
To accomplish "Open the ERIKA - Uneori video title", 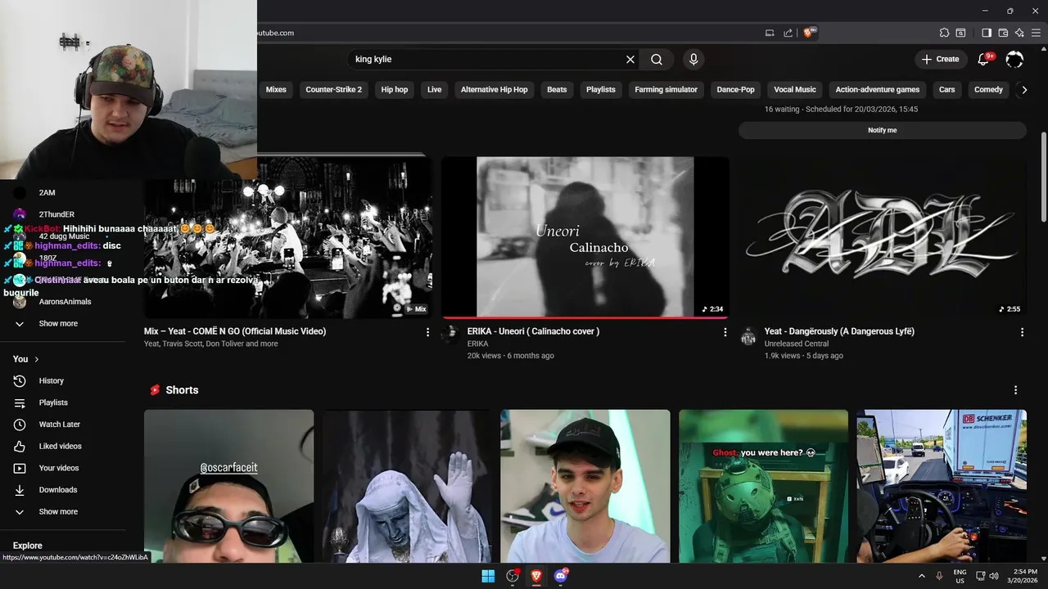I will tap(533, 331).
